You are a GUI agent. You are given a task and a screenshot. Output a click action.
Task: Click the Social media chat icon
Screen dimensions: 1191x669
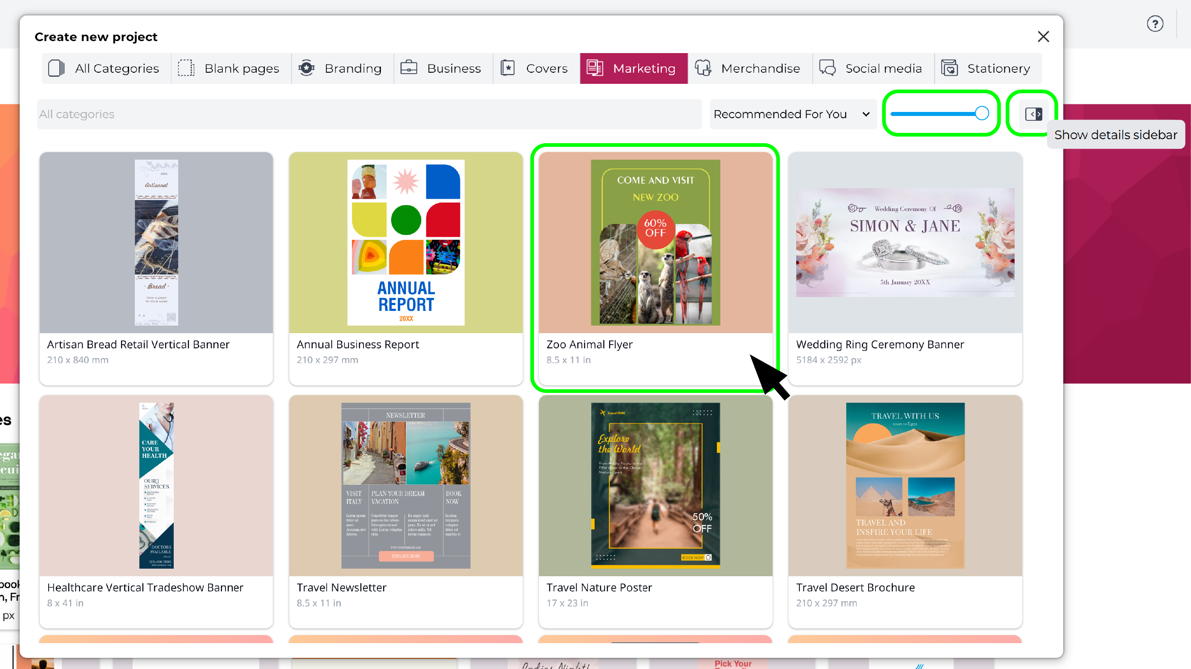click(827, 68)
